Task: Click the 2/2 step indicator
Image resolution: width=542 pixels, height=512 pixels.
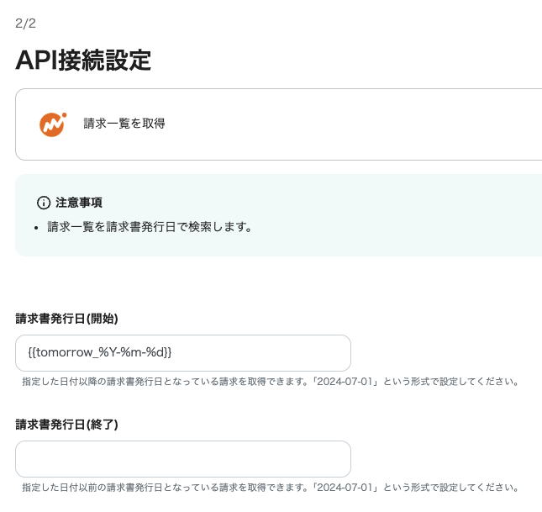Action: tap(25, 24)
